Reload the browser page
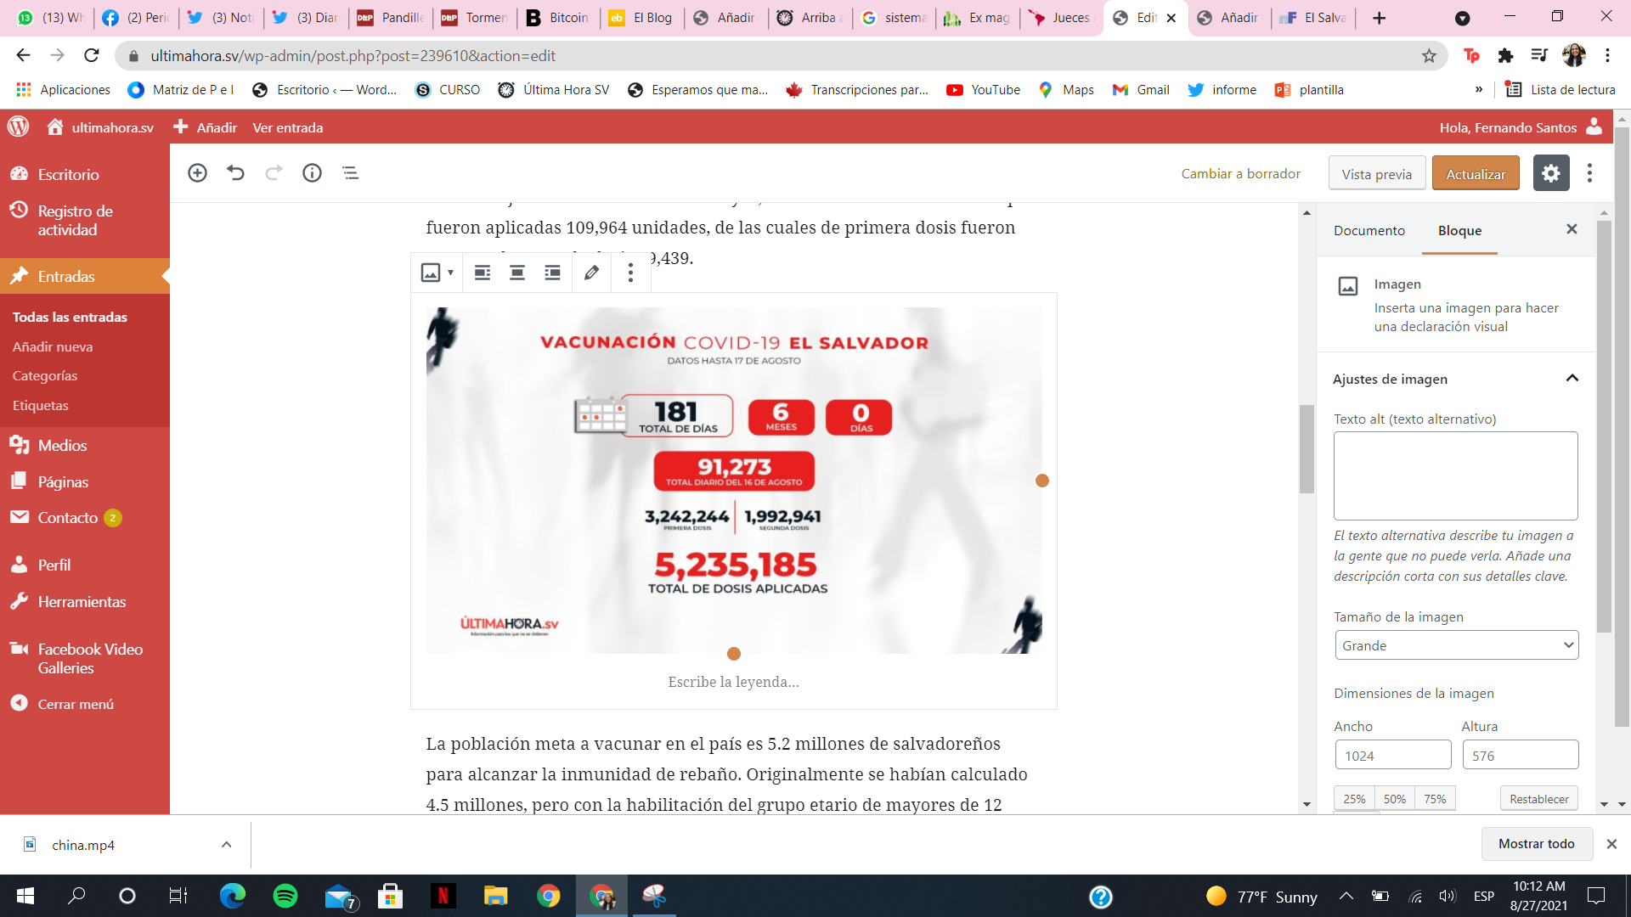Image resolution: width=1631 pixels, height=917 pixels. click(92, 56)
